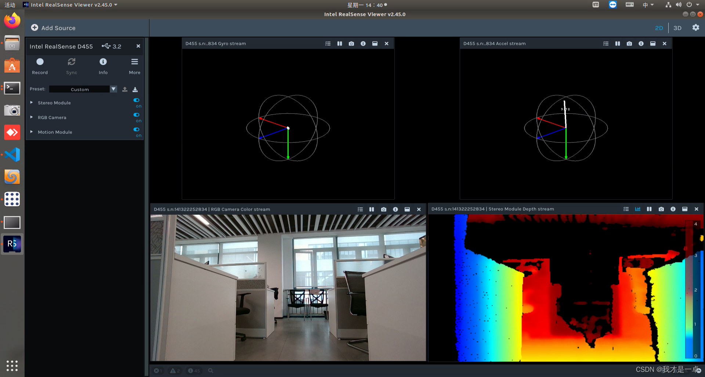Open the settings gear in the top bar
The height and width of the screenshot is (377, 705).
pos(696,28)
